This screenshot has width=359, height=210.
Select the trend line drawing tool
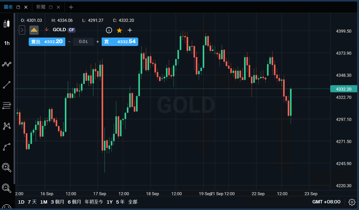(x=7, y=85)
